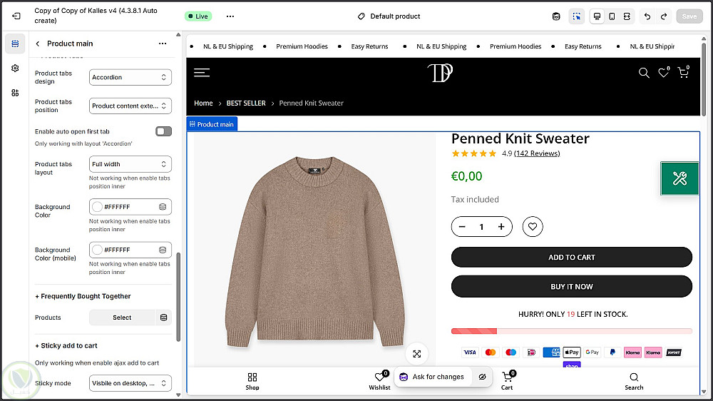The height and width of the screenshot is (401, 713).
Task: Hide the 'Ask for changes' sidekick bar
Action: tap(482, 377)
